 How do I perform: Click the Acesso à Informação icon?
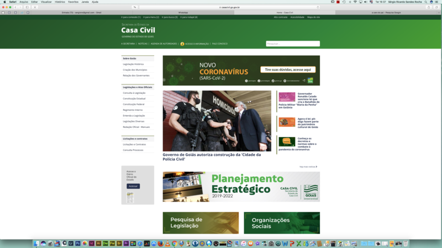pyautogui.click(x=182, y=44)
